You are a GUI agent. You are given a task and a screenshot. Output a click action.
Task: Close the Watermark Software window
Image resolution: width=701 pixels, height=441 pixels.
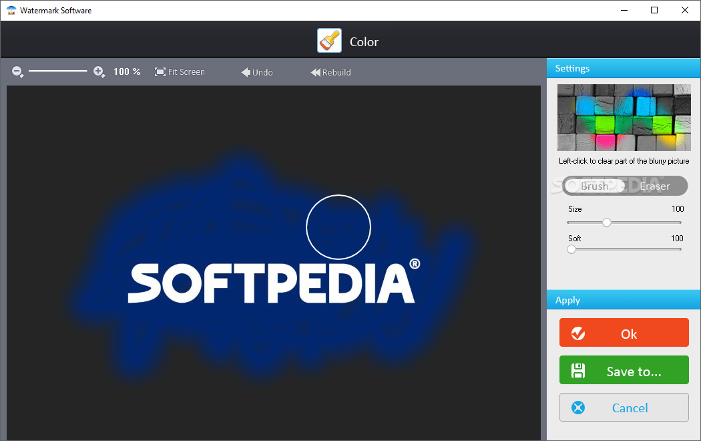click(684, 10)
